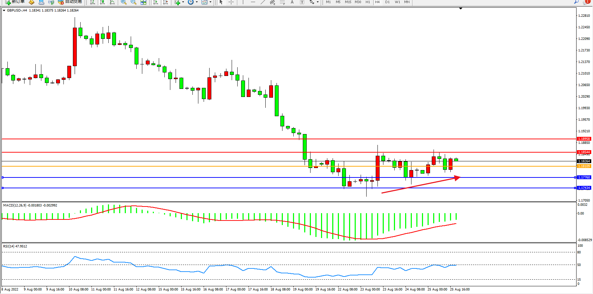The width and height of the screenshot is (593, 294).
Task: Expand the indicators list dropdown arrow
Action: pos(183,2)
